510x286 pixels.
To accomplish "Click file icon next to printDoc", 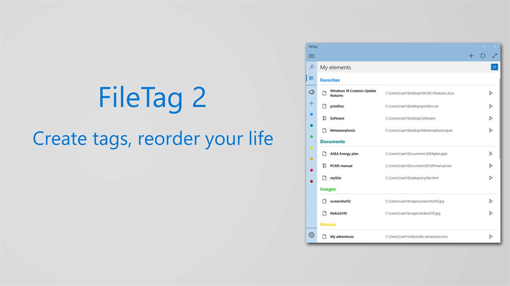I will pyautogui.click(x=324, y=106).
